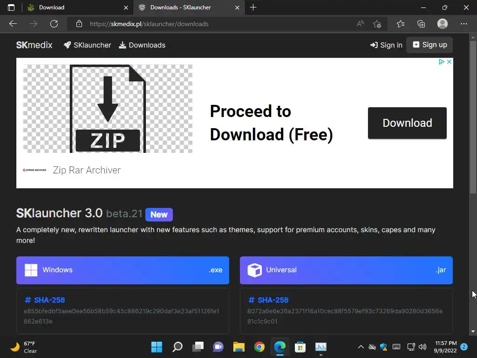Close the "Downloads - SKlauncher" tab
The image size is (477, 358).
237,7
